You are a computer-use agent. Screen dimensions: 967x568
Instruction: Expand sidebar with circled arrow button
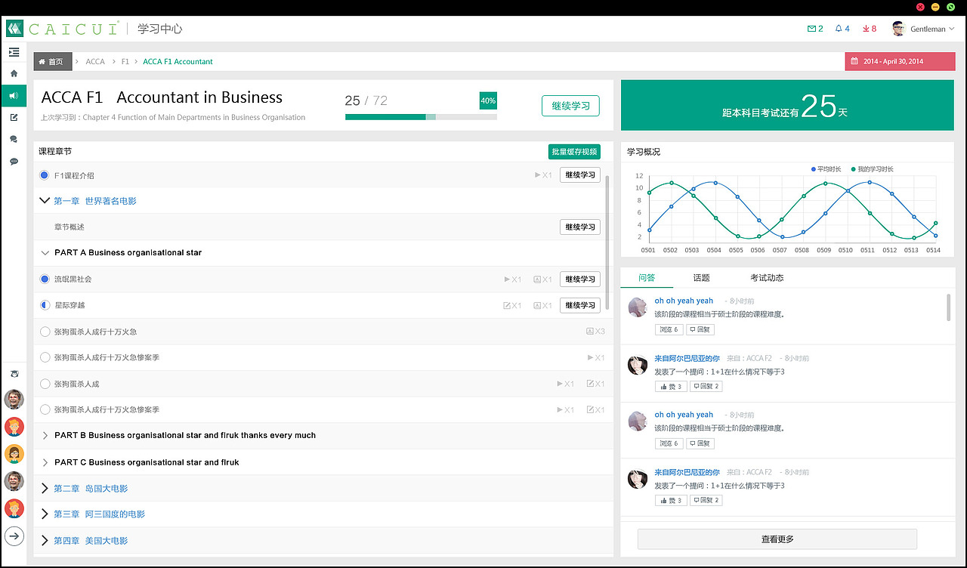[14, 536]
